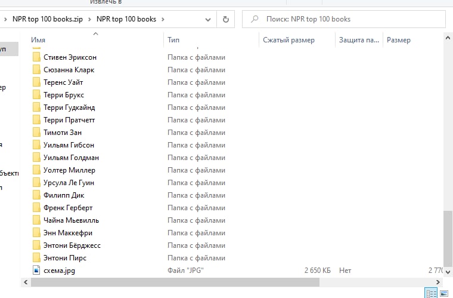Open the Стивен Эриксон folder icon
Viewport: 453px width, 298px height.
point(36,57)
